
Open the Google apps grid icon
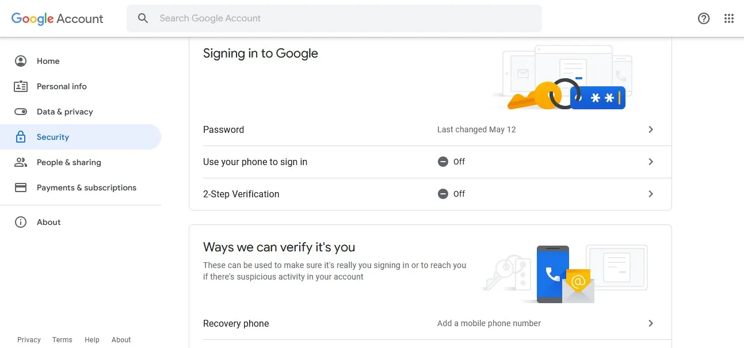click(x=729, y=18)
